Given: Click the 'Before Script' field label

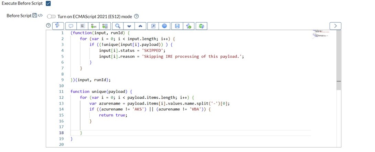Looking at the screenshot, I should point(19,16).
